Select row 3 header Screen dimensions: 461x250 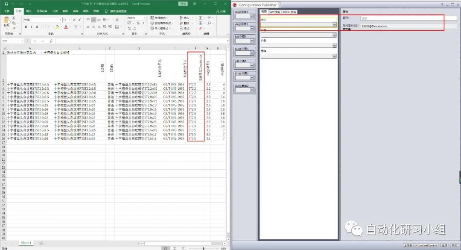click(x=3, y=85)
